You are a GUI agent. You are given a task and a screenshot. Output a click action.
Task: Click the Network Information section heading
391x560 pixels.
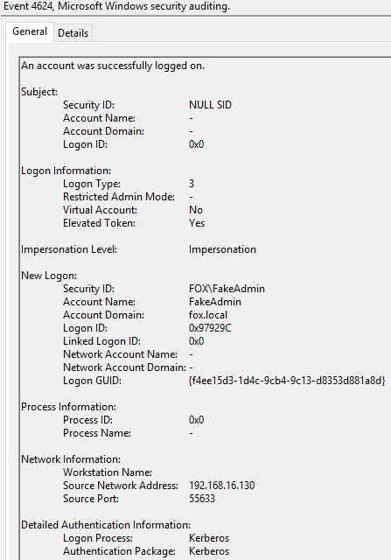click(x=71, y=459)
